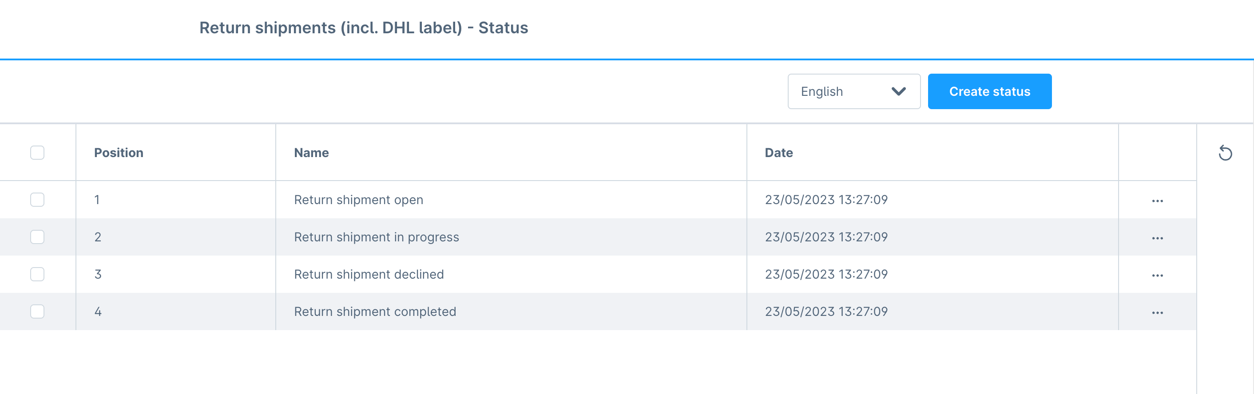
Task: Click the refresh list icon
Action: [1225, 153]
